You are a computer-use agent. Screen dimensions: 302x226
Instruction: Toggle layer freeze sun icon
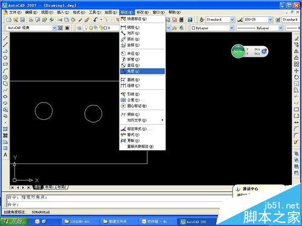91,28
